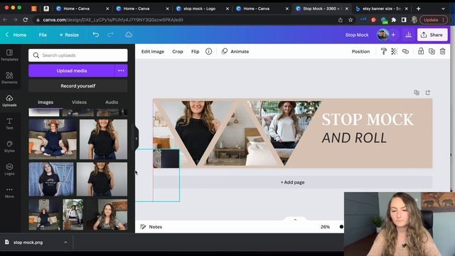
Task: Switch to the Audio tab
Action: (x=112, y=102)
